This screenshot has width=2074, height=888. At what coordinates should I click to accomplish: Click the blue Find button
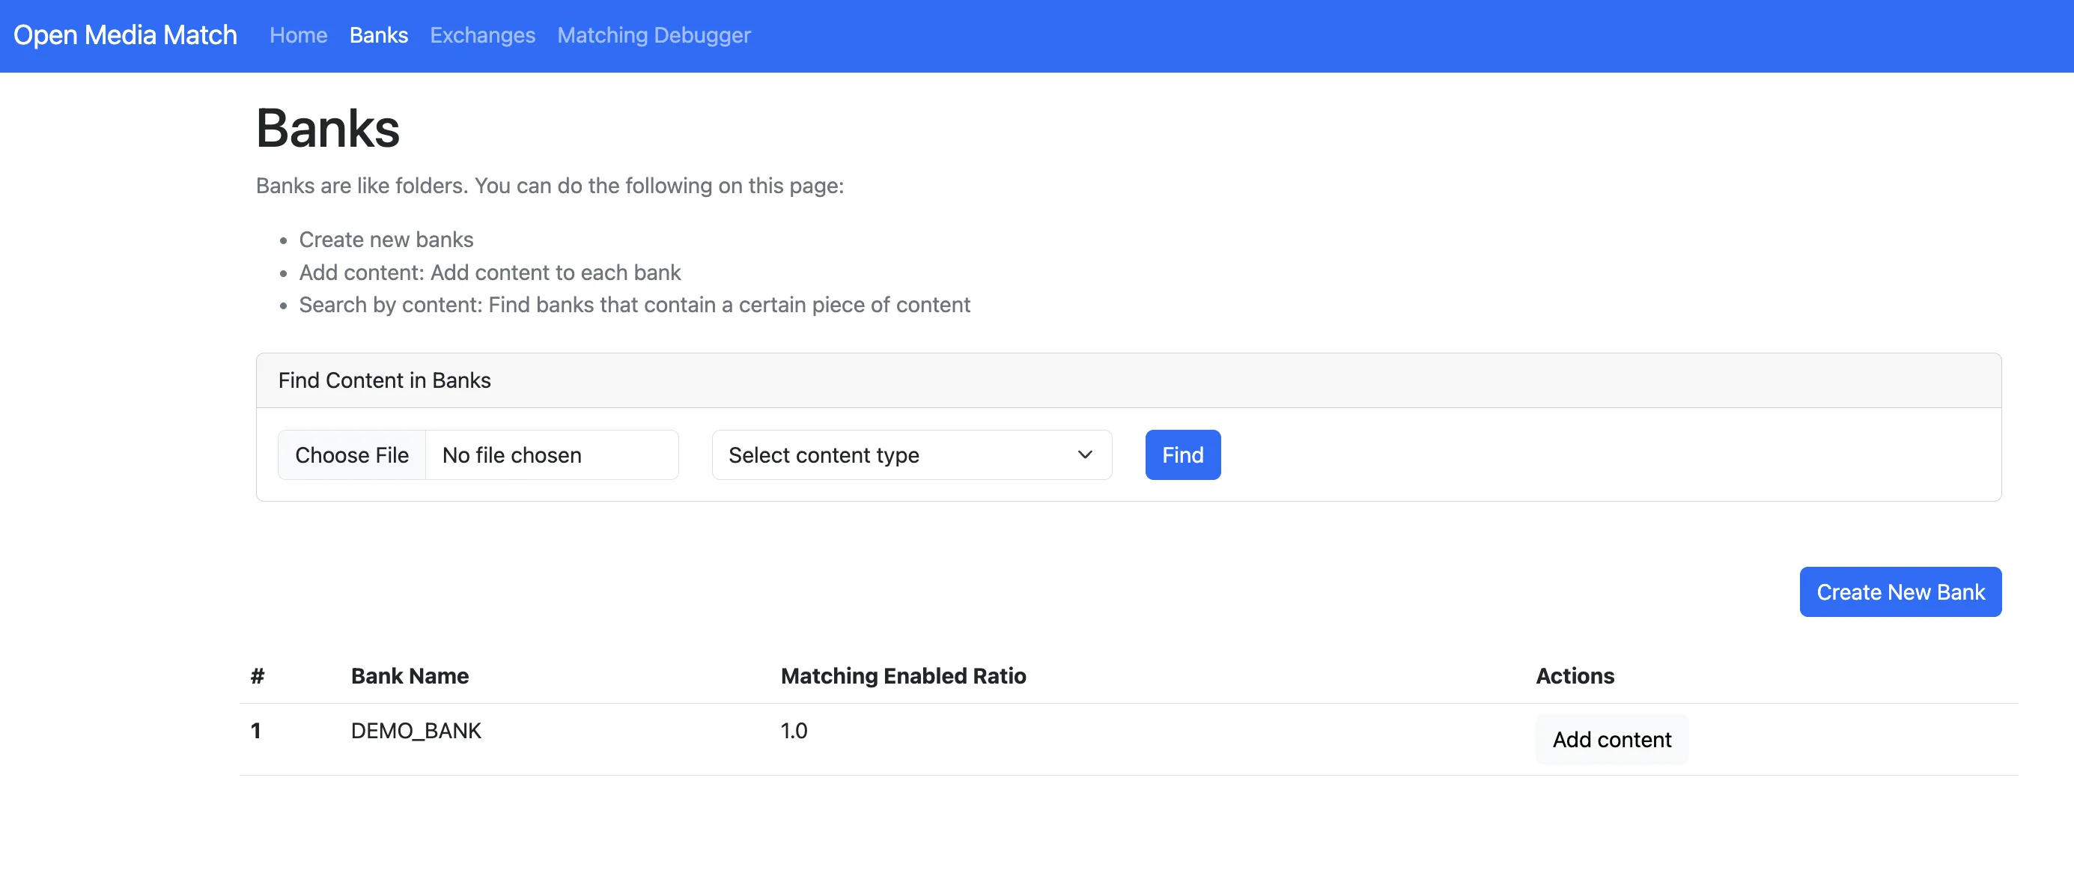click(x=1183, y=455)
